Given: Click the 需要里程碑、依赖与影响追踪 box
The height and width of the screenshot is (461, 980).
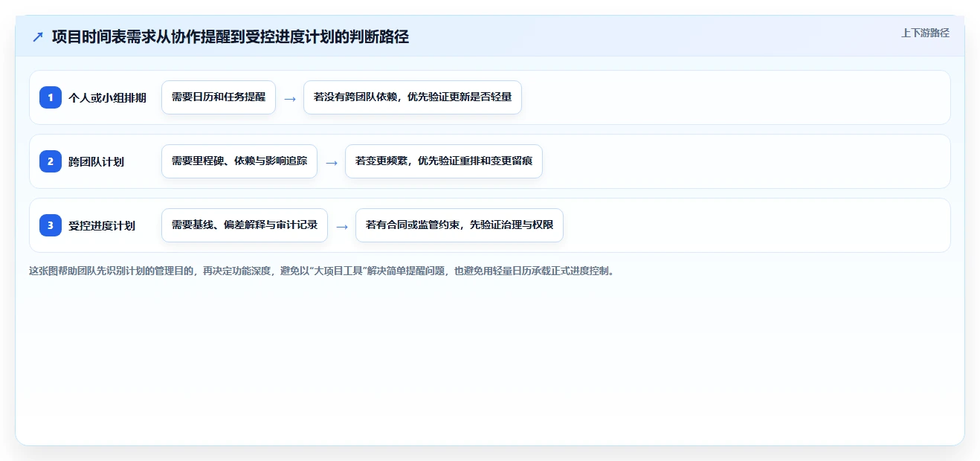Looking at the screenshot, I should 239,161.
